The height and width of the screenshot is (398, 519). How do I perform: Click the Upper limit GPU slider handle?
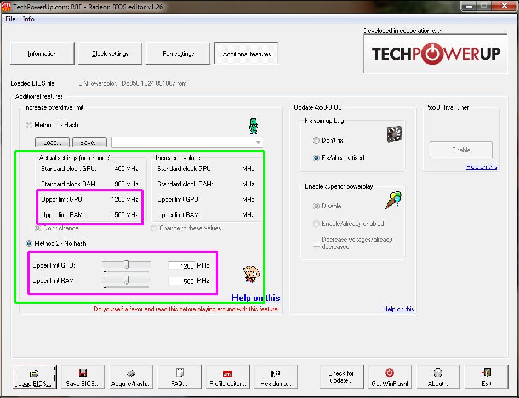[127, 265]
